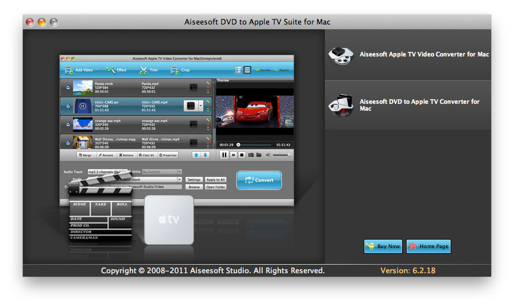Stop playback with the square stop button
Screen dimensions: 514x308
coord(242,155)
